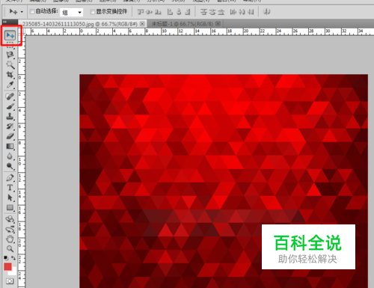Open the Move tool preset picker arrow

22,12
